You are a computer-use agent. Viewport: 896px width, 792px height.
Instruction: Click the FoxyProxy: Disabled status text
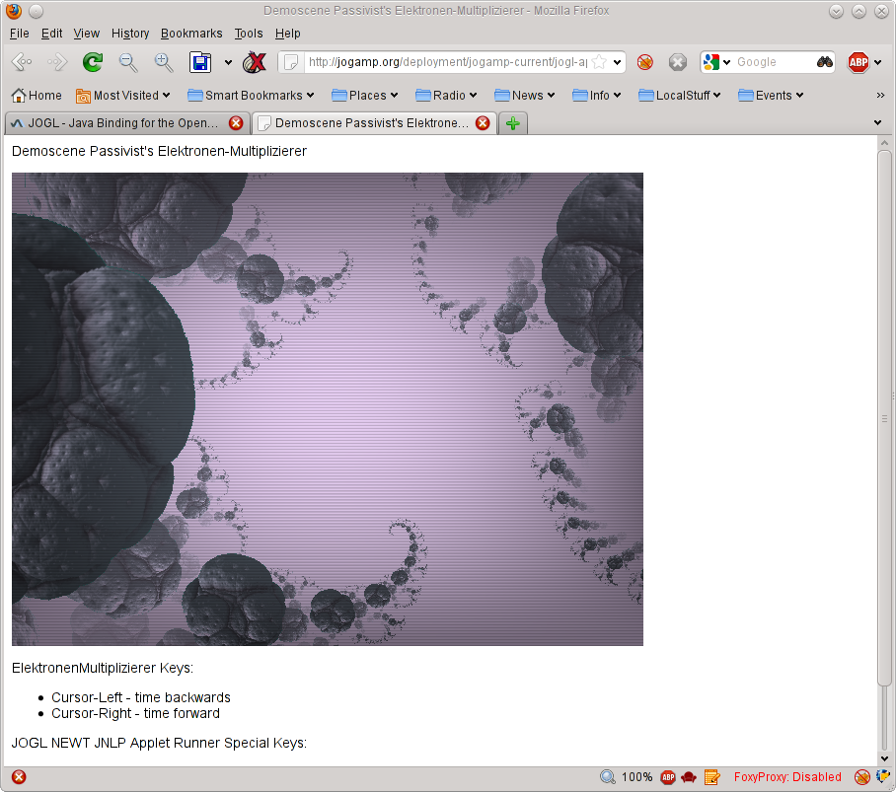click(787, 777)
